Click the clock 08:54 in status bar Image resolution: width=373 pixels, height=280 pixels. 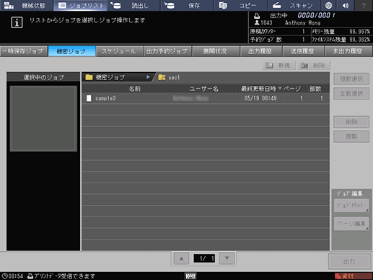tap(12, 276)
